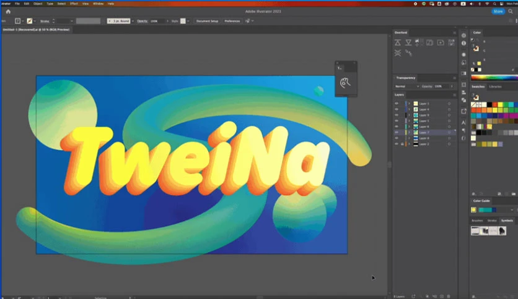The width and height of the screenshot is (518, 299).
Task: Open the Transparency panel options menu
Action: point(454,78)
